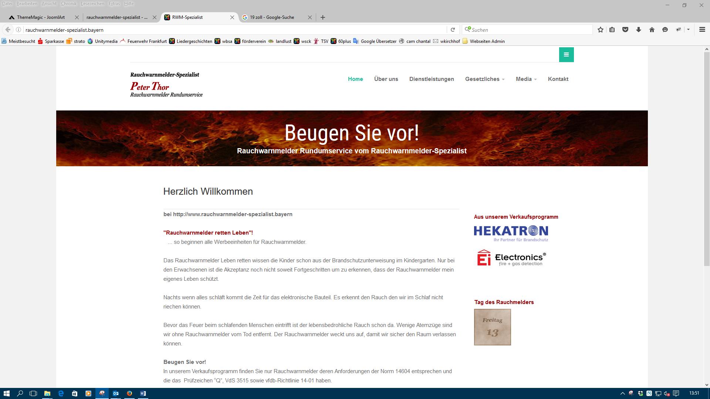Open the downloads arrow icon
This screenshot has width=710, height=399.
coord(639,30)
